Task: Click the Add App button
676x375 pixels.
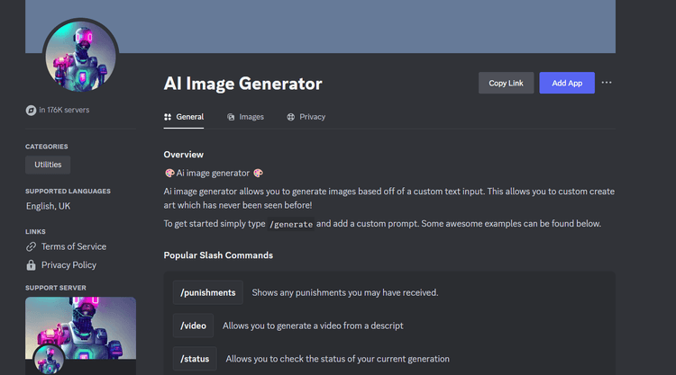Action: click(567, 83)
